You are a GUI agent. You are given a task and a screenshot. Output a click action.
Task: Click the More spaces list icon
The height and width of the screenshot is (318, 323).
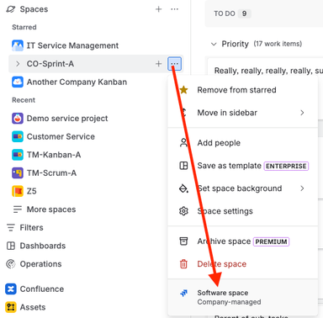click(18, 209)
